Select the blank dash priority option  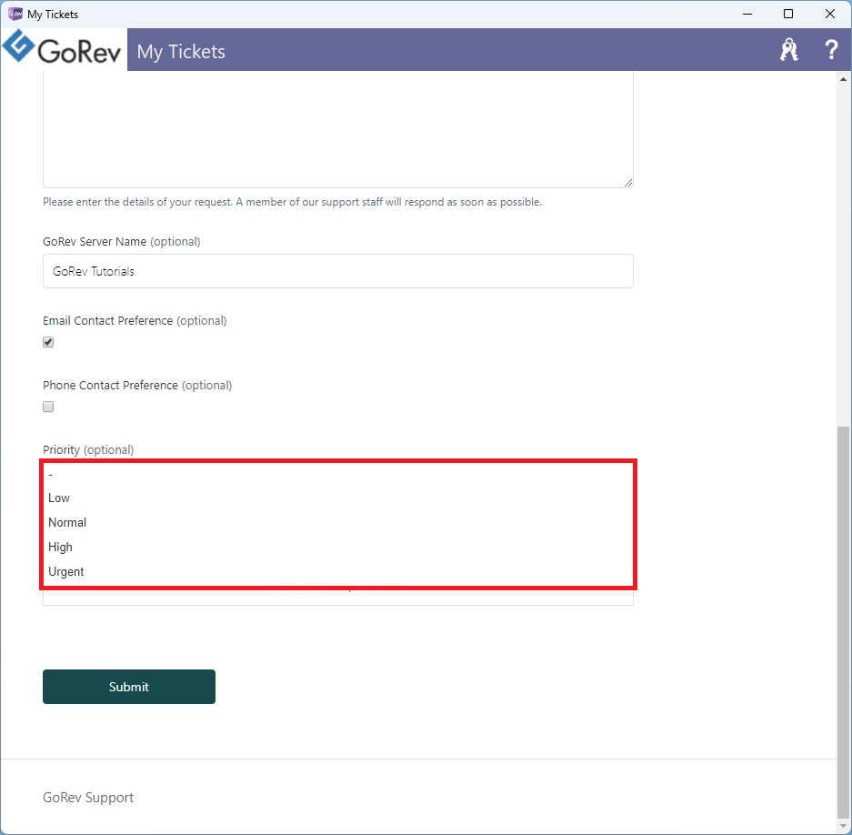[338, 475]
